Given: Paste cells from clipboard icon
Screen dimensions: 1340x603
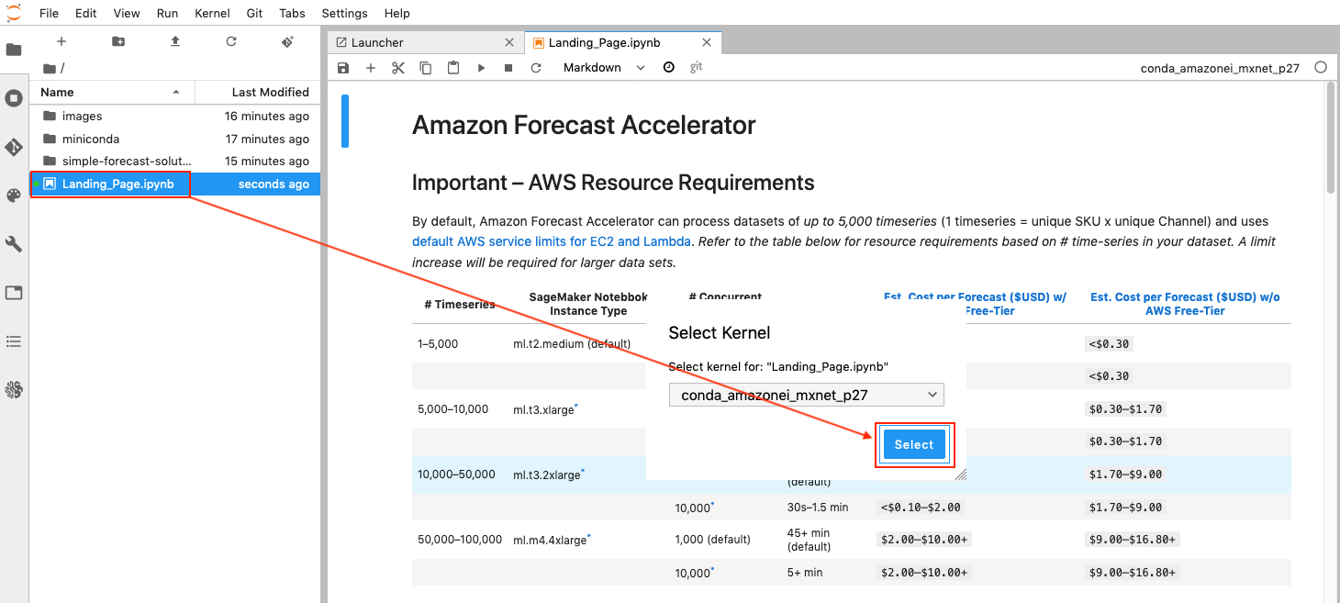Looking at the screenshot, I should click(453, 68).
